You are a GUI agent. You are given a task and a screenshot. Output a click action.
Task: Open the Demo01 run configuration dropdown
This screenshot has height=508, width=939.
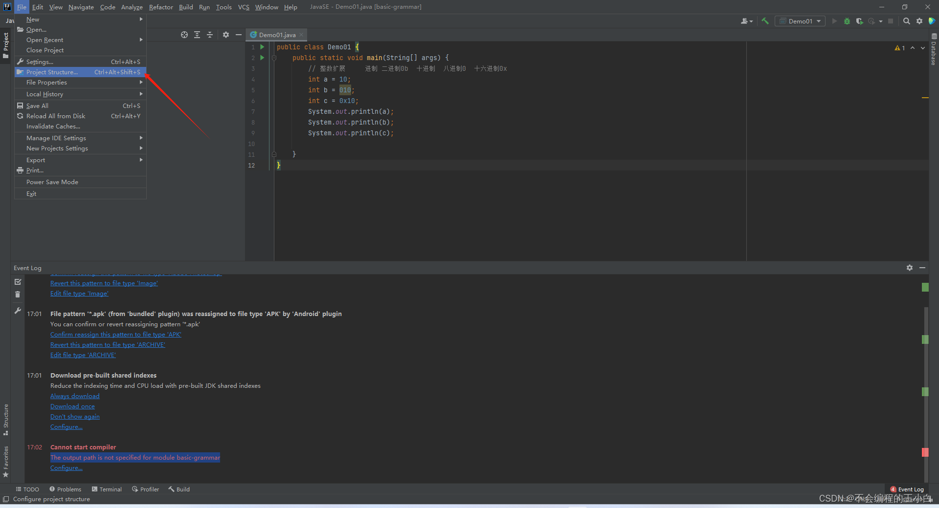pyautogui.click(x=800, y=21)
